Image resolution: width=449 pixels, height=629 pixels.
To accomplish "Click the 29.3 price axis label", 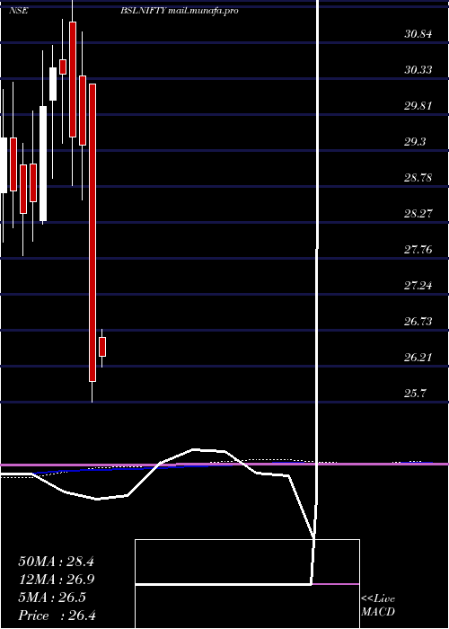I will tap(415, 142).
